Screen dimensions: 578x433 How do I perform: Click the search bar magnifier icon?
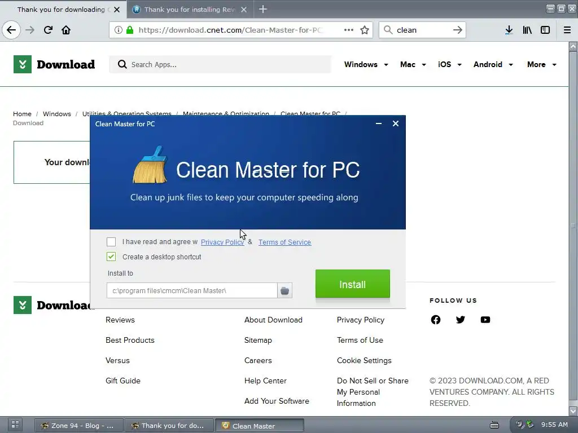point(388,30)
